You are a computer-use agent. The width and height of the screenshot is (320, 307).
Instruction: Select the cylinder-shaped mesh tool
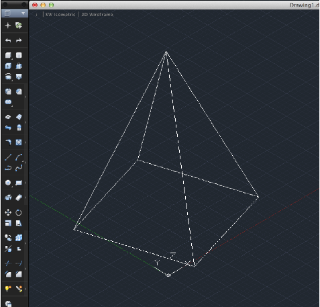tap(19, 128)
